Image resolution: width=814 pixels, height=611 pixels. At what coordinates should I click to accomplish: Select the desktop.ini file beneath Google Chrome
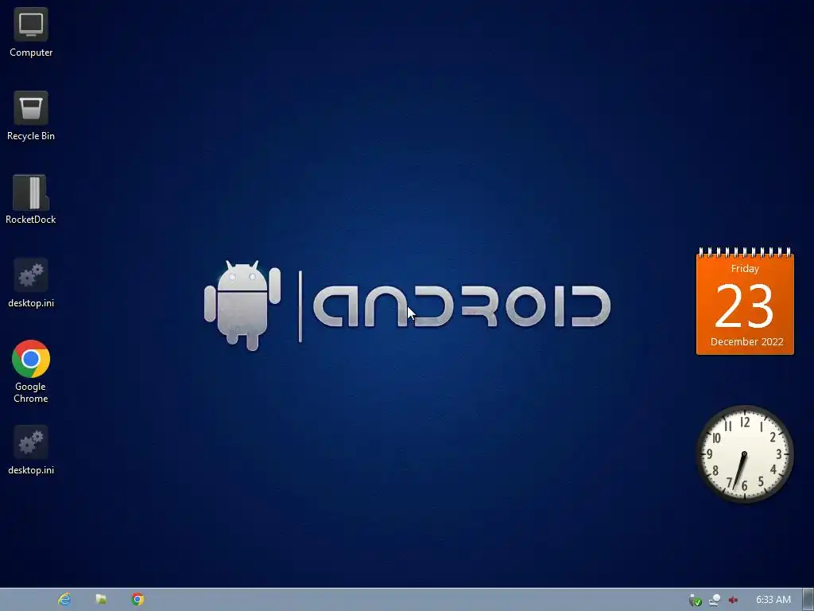click(x=31, y=450)
